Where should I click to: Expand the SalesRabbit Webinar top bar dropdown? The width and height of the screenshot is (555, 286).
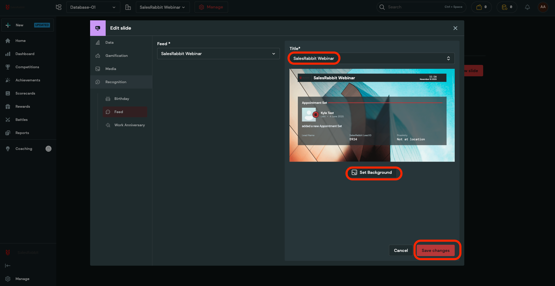[163, 7]
